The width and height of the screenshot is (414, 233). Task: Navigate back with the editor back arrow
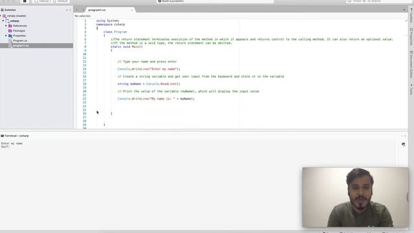(x=77, y=10)
